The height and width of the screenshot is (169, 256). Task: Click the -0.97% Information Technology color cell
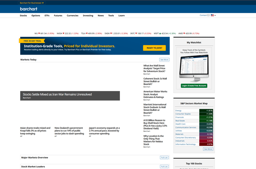[x=206, y=144]
